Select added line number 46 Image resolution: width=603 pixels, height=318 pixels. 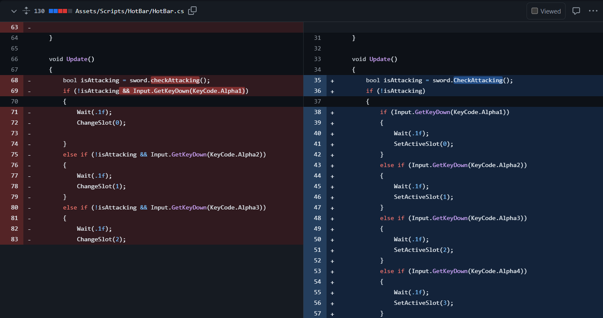pos(317,197)
